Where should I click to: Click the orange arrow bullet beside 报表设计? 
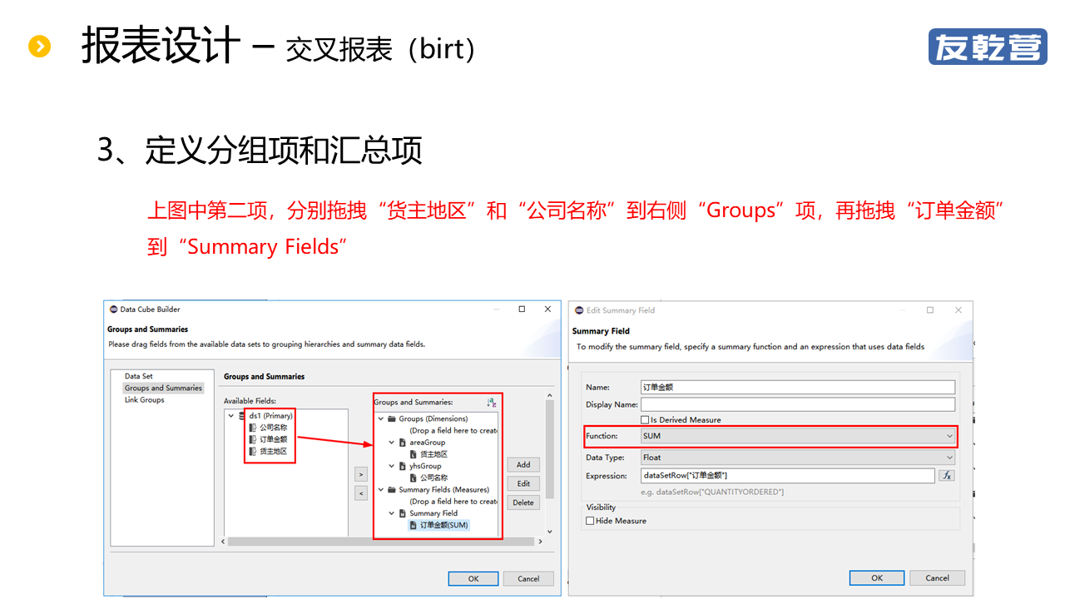coord(39,46)
